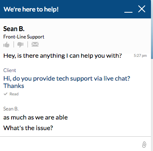Select the greeting message from agent
Viewport: 153px width, 151px height.
tap(62, 56)
